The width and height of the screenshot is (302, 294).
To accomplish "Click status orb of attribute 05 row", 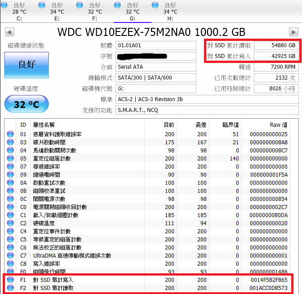I will [x=10, y=158].
